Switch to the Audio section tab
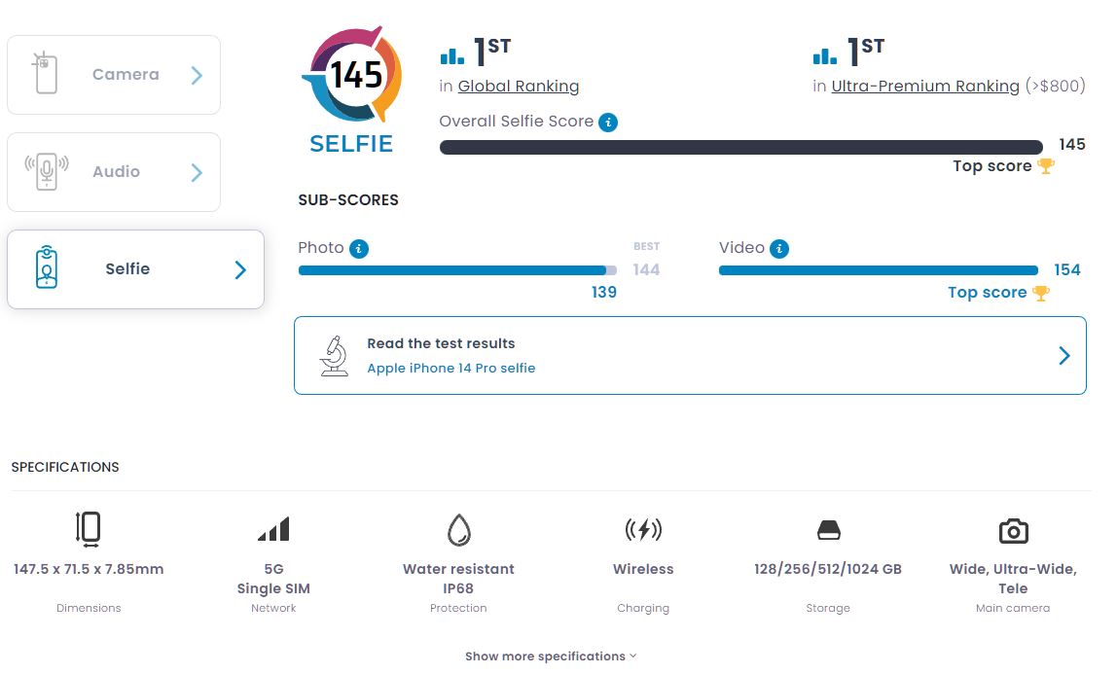Image resolution: width=1117 pixels, height=674 pixels. (114, 172)
